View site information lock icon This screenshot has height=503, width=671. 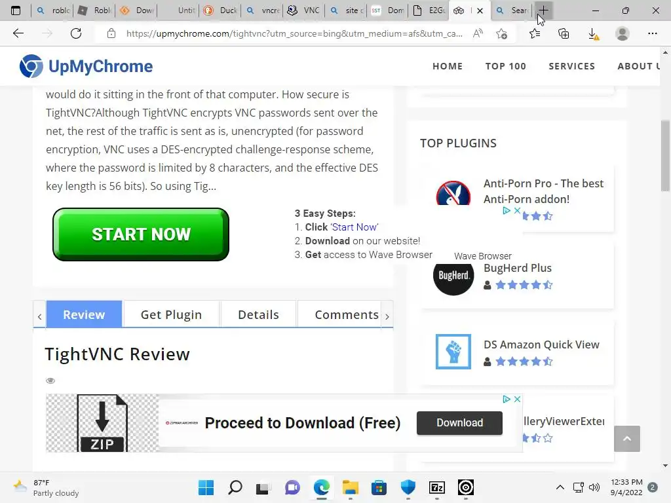point(111,33)
